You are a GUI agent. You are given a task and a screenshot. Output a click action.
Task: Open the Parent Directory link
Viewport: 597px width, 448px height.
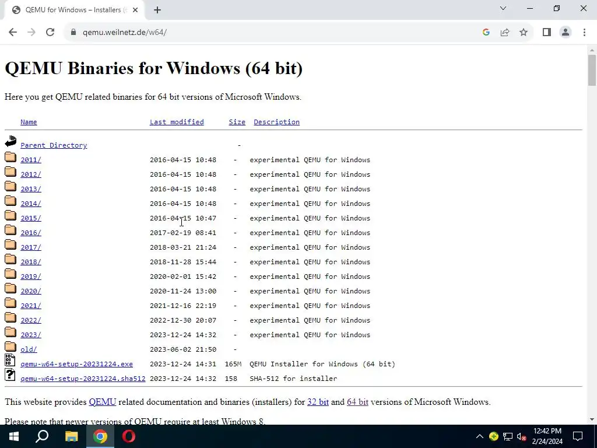(54, 145)
